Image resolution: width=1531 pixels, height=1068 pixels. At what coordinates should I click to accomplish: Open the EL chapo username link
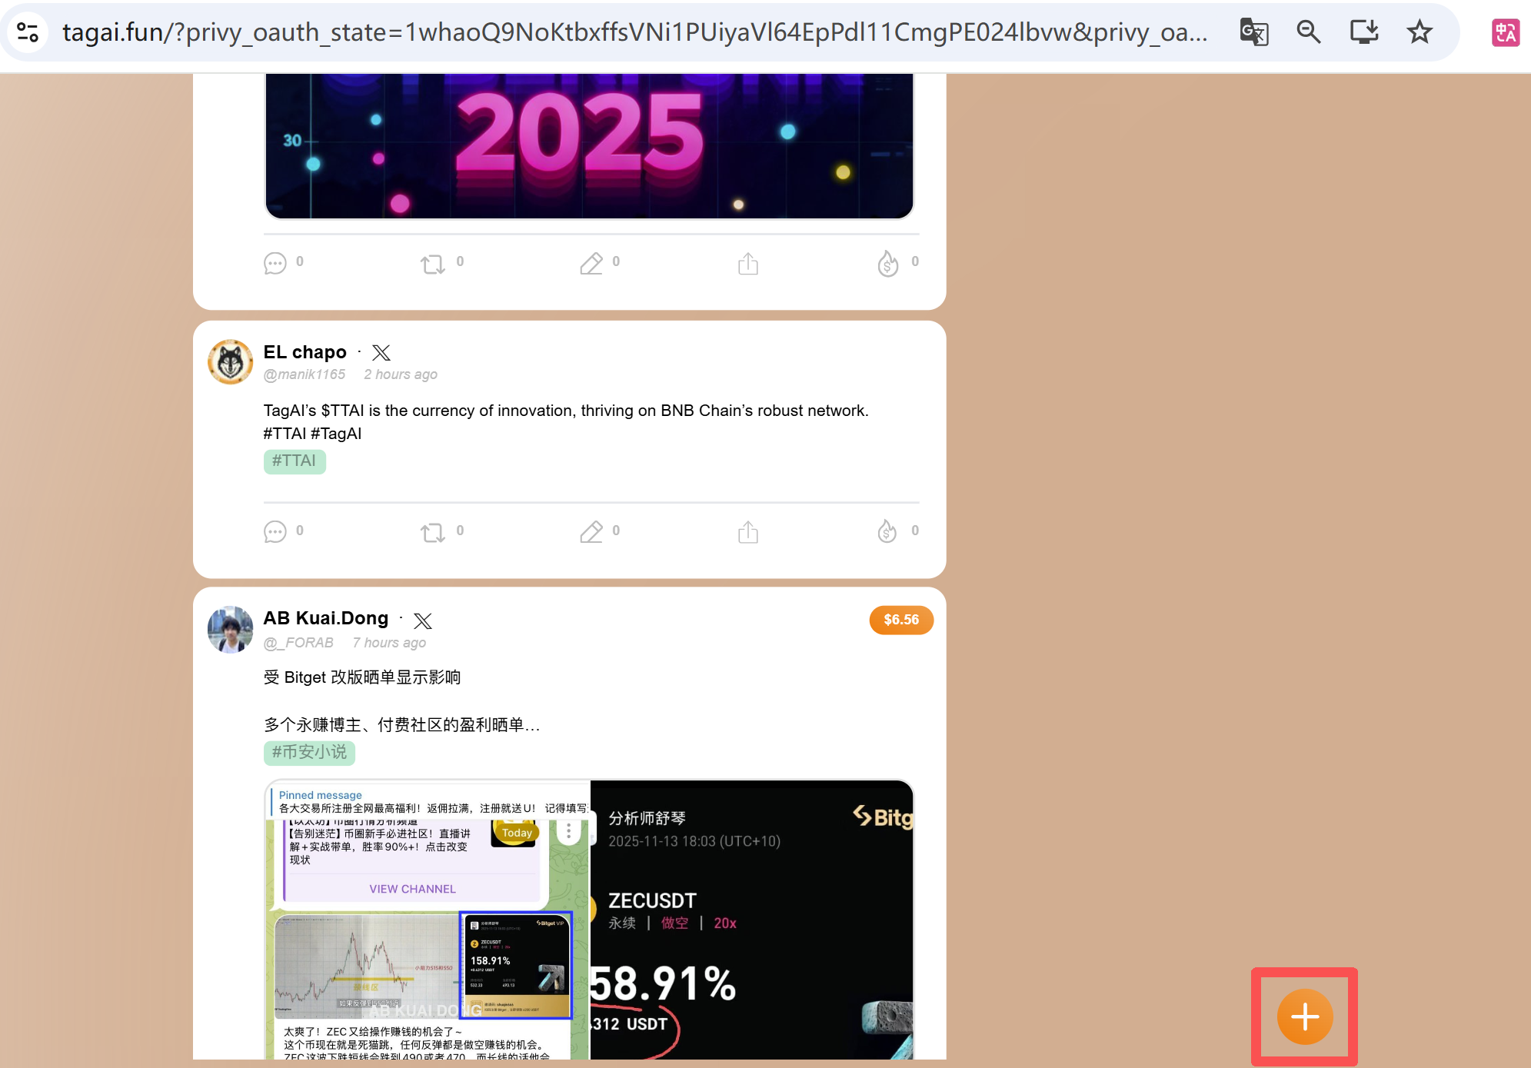pos(305,352)
